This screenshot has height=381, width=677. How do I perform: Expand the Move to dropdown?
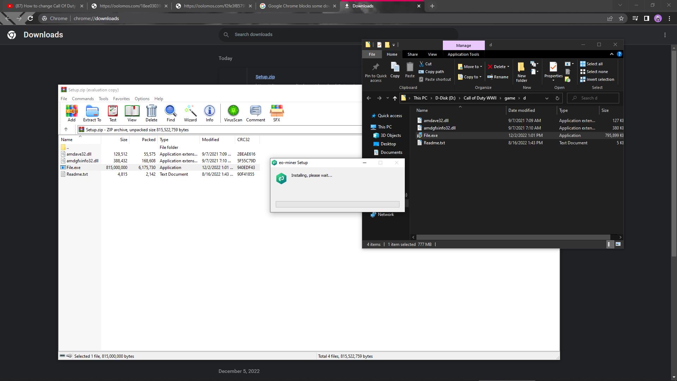tap(470, 67)
